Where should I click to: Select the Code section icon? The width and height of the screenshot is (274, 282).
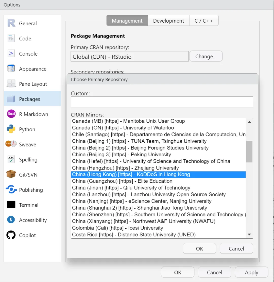click(11, 38)
